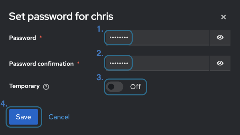240x135 pixels.
Task: Turn on the Temporary password switch
Action: coord(114,87)
